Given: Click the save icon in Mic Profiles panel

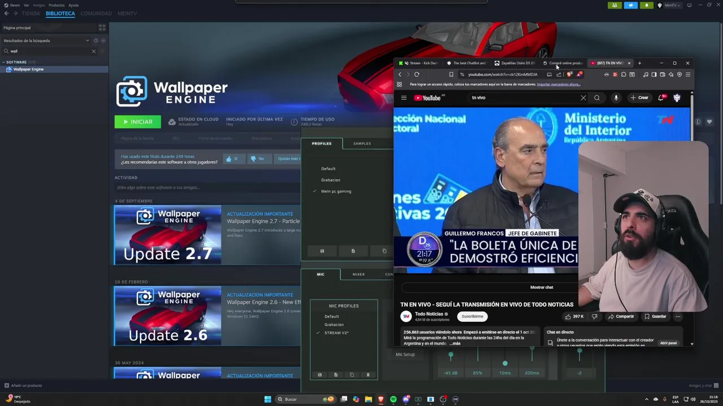Looking at the screenshot, I should (x=320, y=374).
